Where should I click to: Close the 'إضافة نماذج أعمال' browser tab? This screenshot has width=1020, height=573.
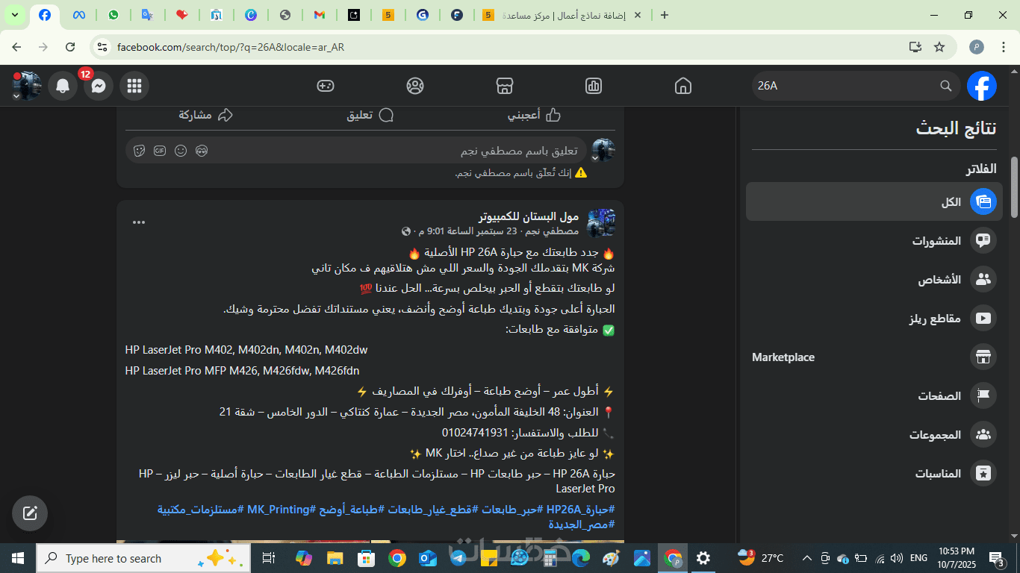click(x=638, y=15)
